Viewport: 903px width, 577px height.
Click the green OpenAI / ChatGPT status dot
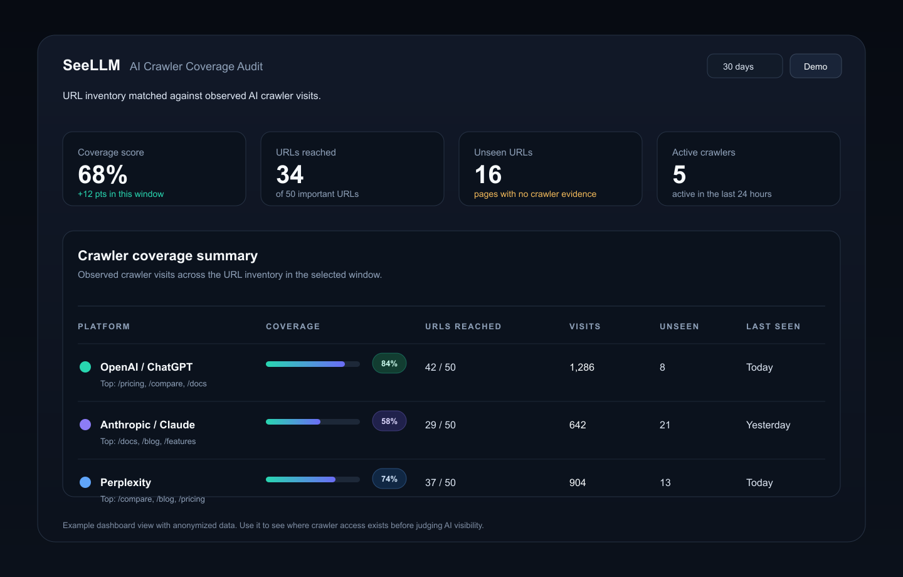(85, 367)
